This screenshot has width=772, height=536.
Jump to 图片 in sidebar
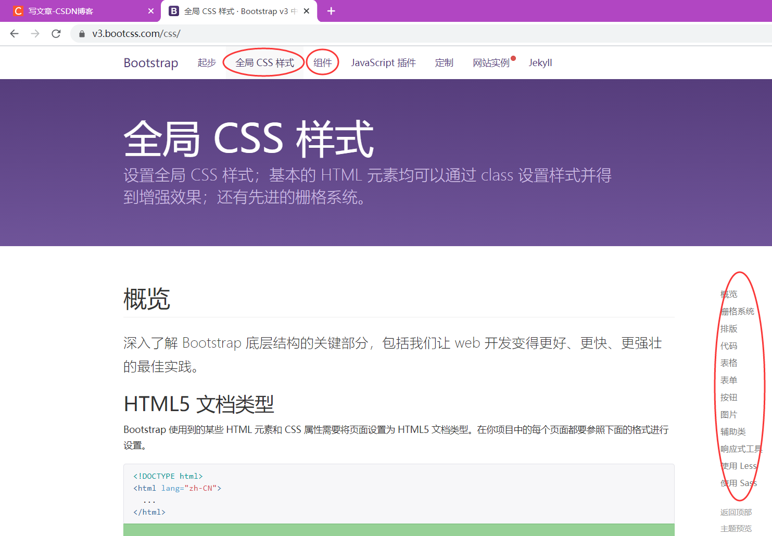729,414
